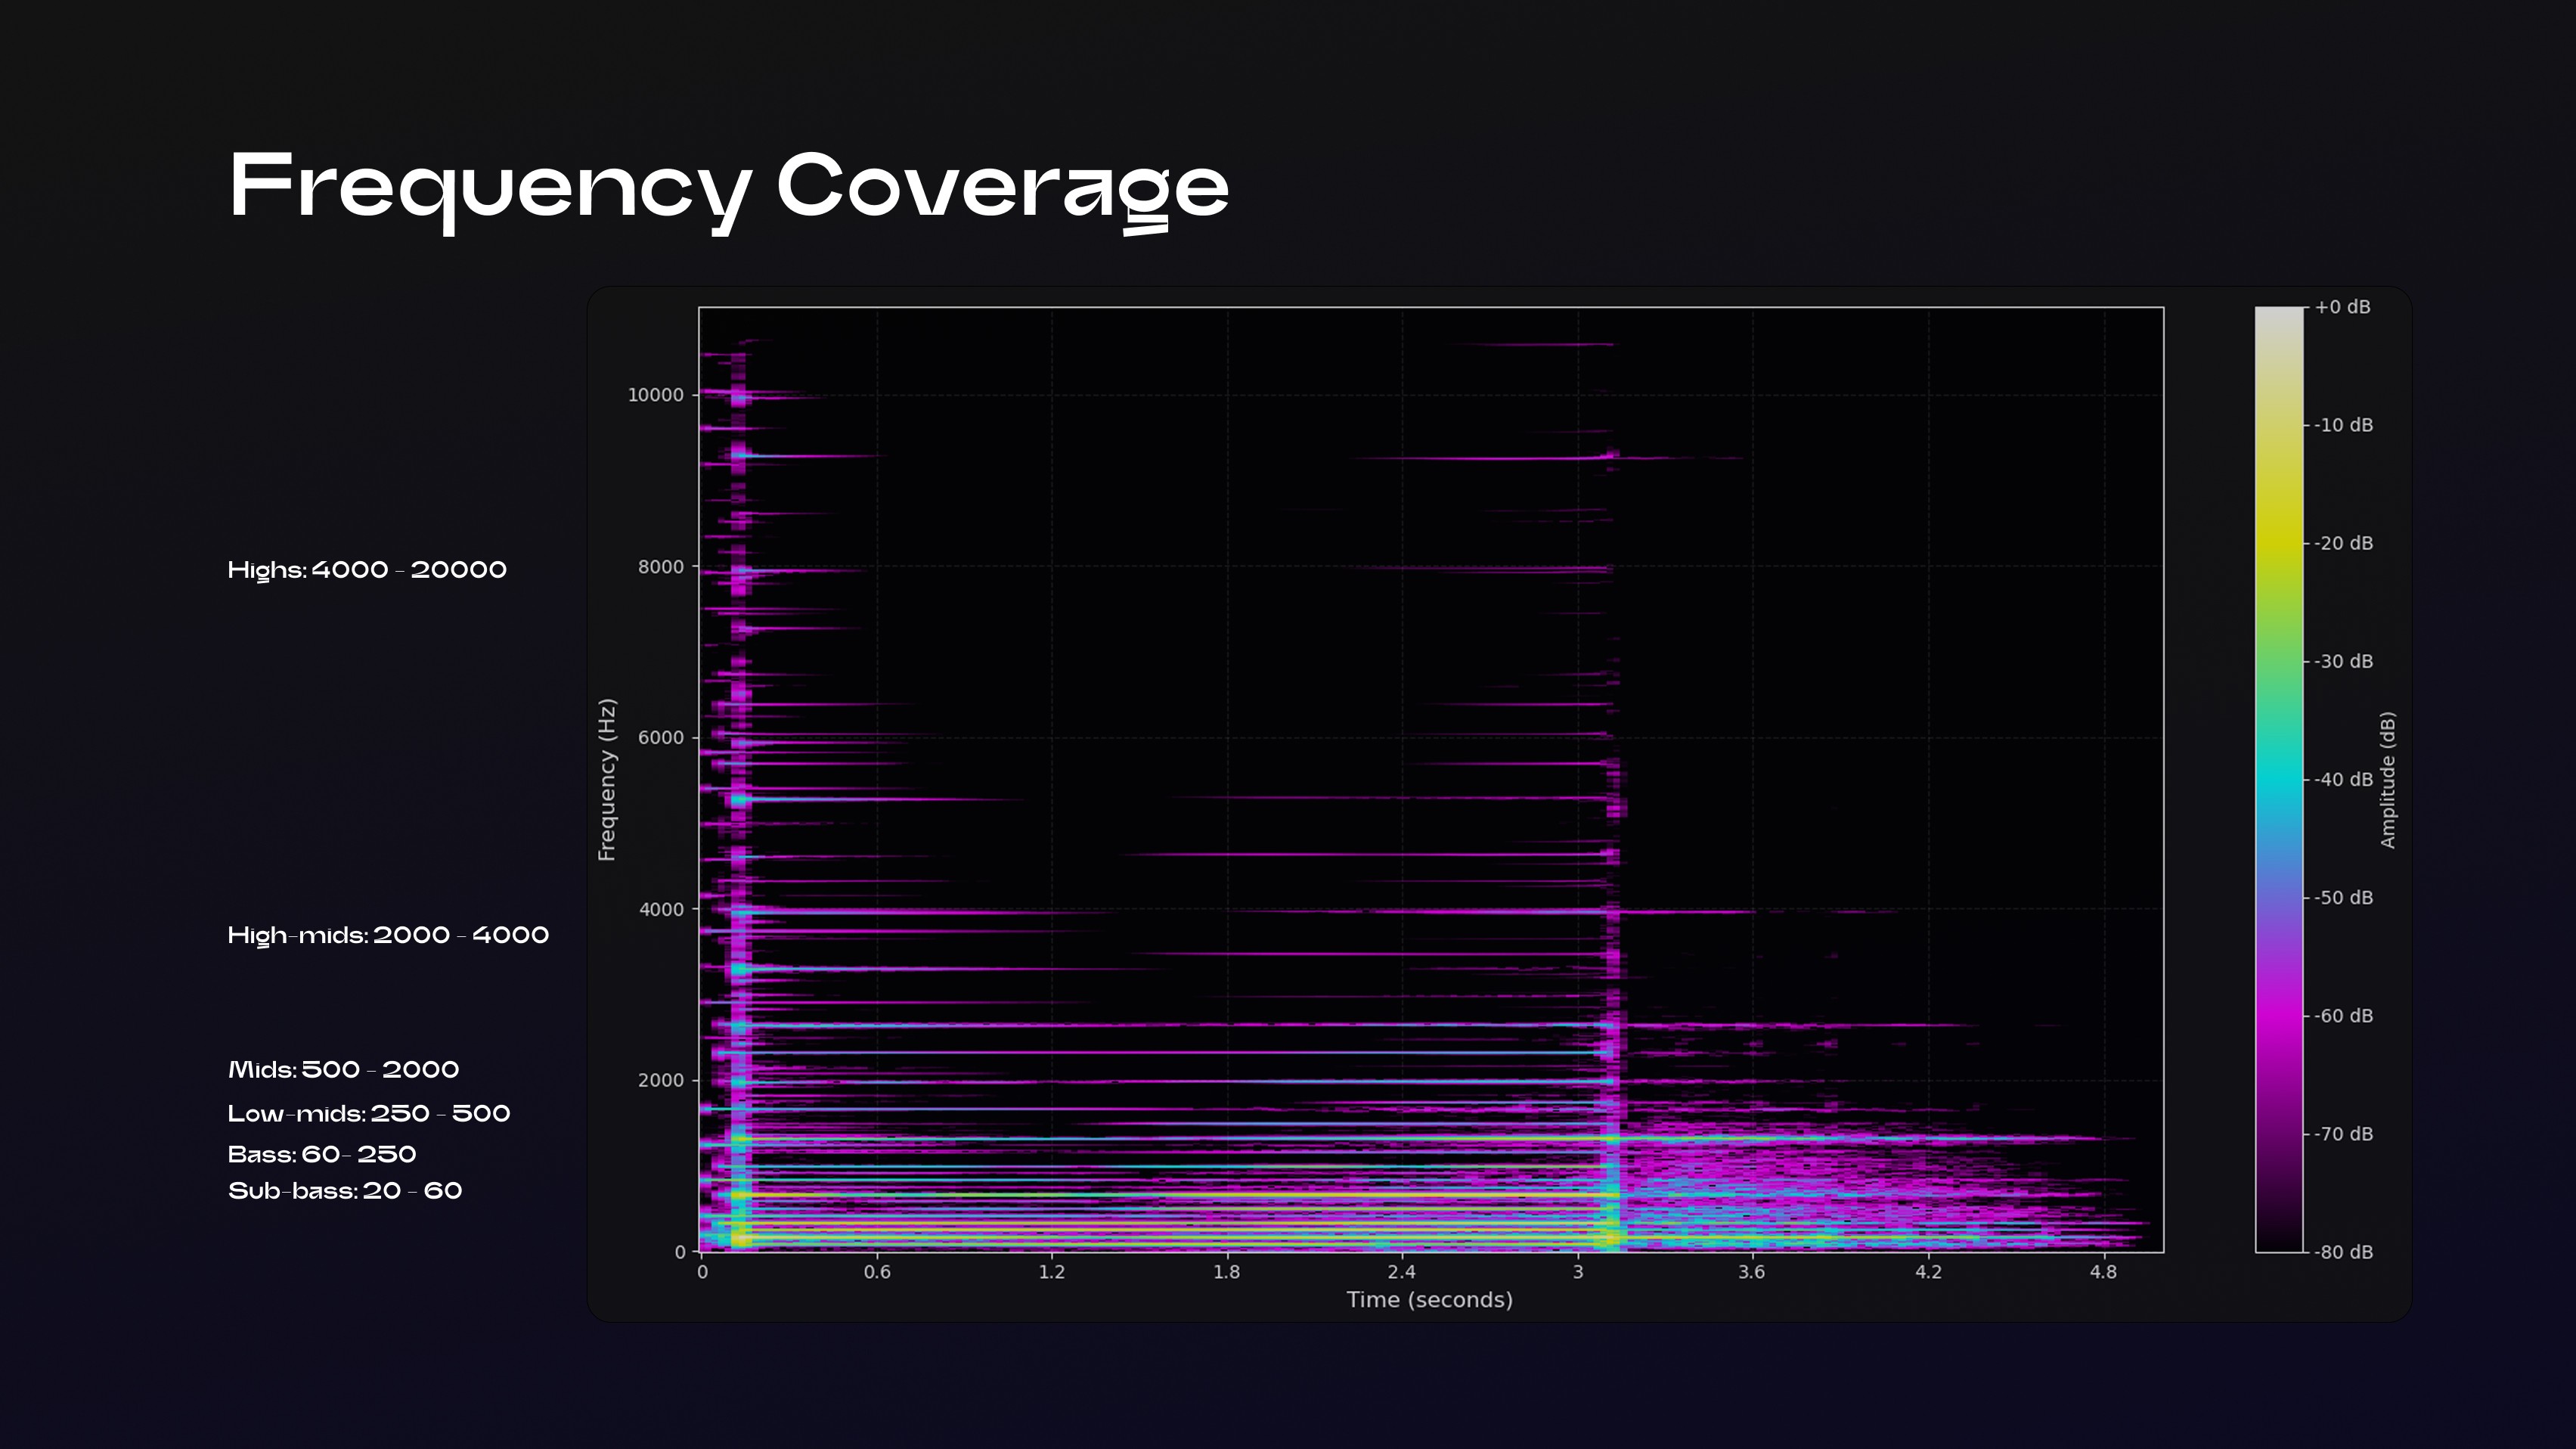The image size is (2576, 1449).
Task: Click the 4000 frequency tick label
Action: tap(661, 909)
